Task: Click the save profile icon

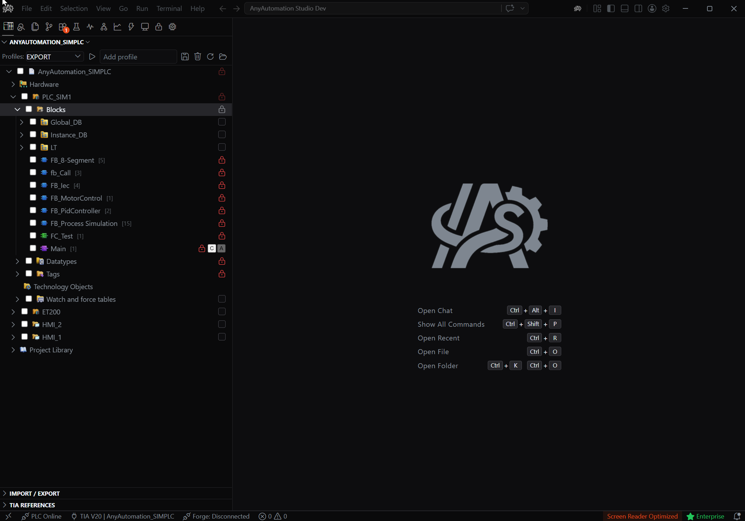Action: pyautogui.click(x=185, y=57)
